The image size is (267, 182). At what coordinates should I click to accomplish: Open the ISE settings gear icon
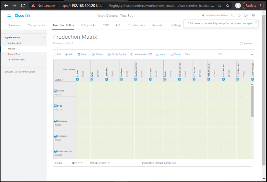253,15
